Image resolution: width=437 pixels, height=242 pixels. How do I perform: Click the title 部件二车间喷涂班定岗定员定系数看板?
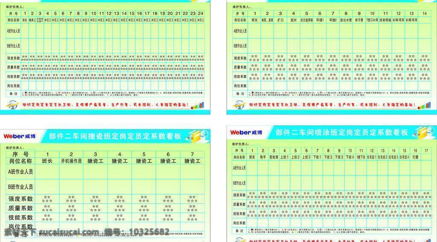tap(342, 133)
